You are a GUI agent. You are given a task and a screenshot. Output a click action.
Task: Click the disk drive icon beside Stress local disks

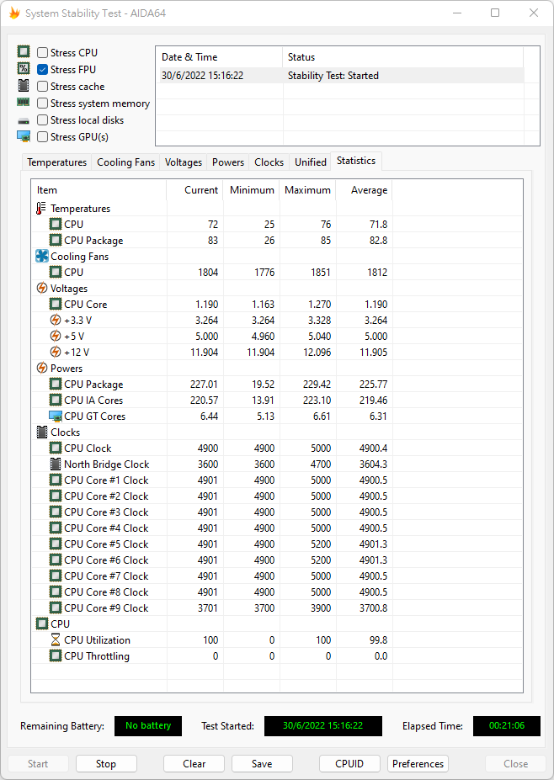point(24,121)
